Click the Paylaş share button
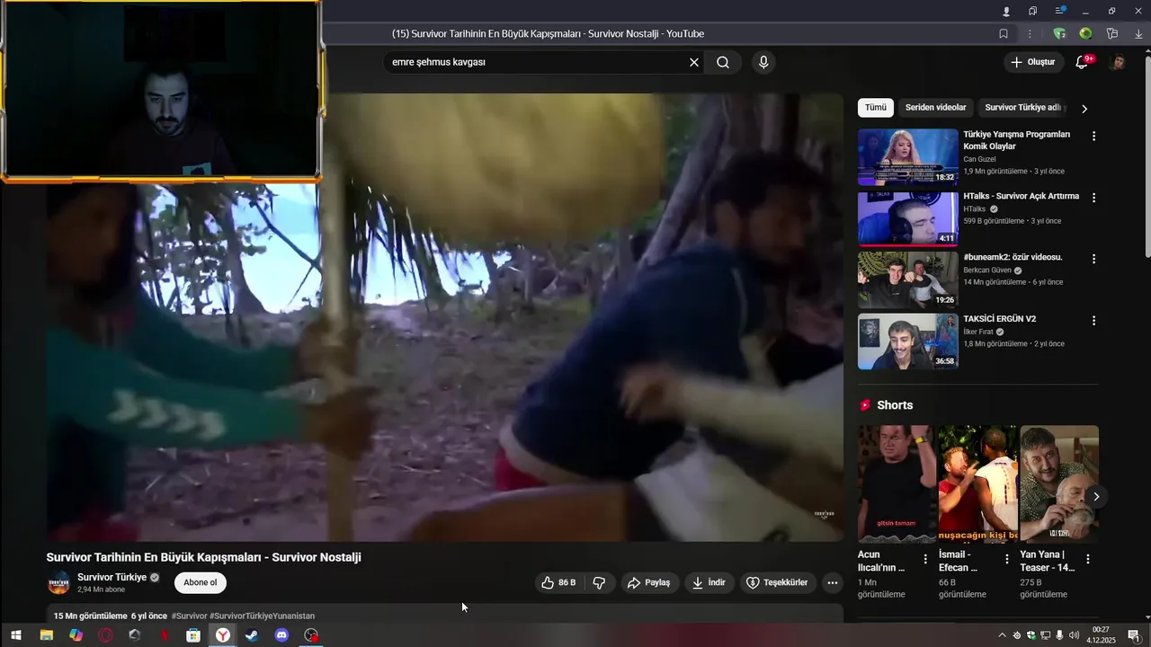 coord(649,582)
